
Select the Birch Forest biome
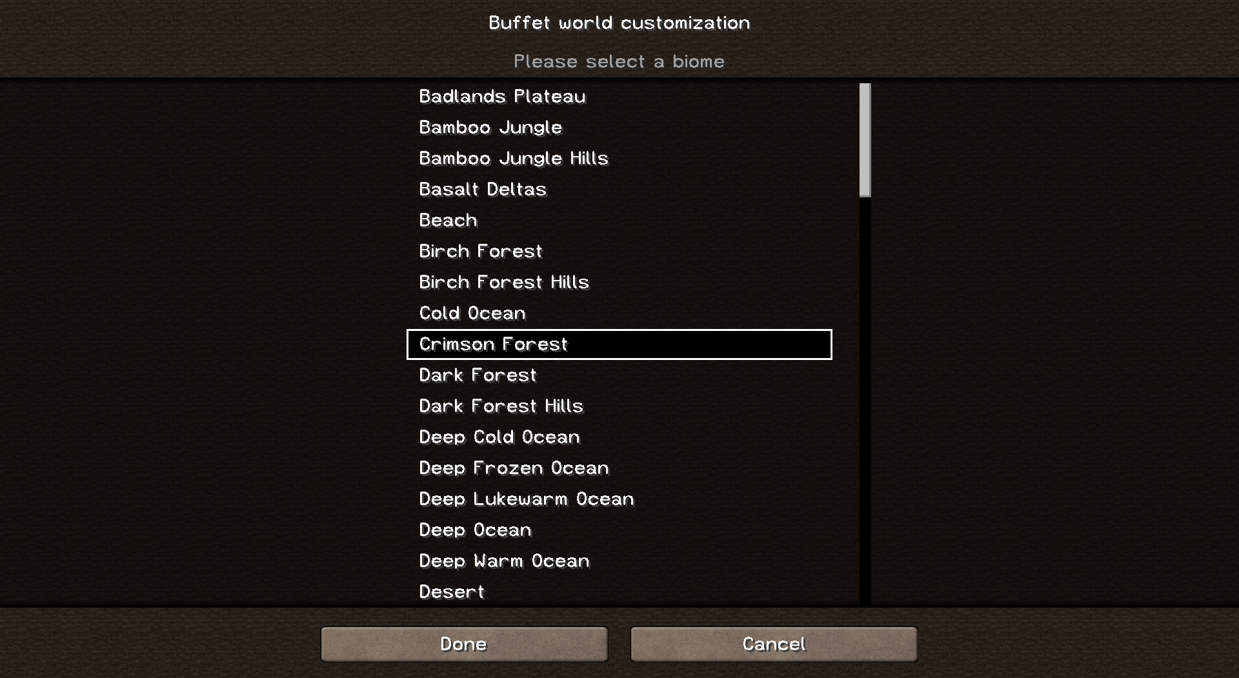480,252
